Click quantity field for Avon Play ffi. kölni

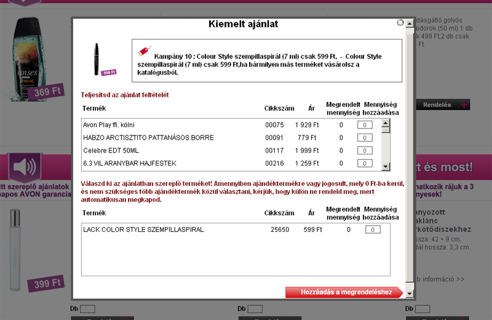[365, 125]
